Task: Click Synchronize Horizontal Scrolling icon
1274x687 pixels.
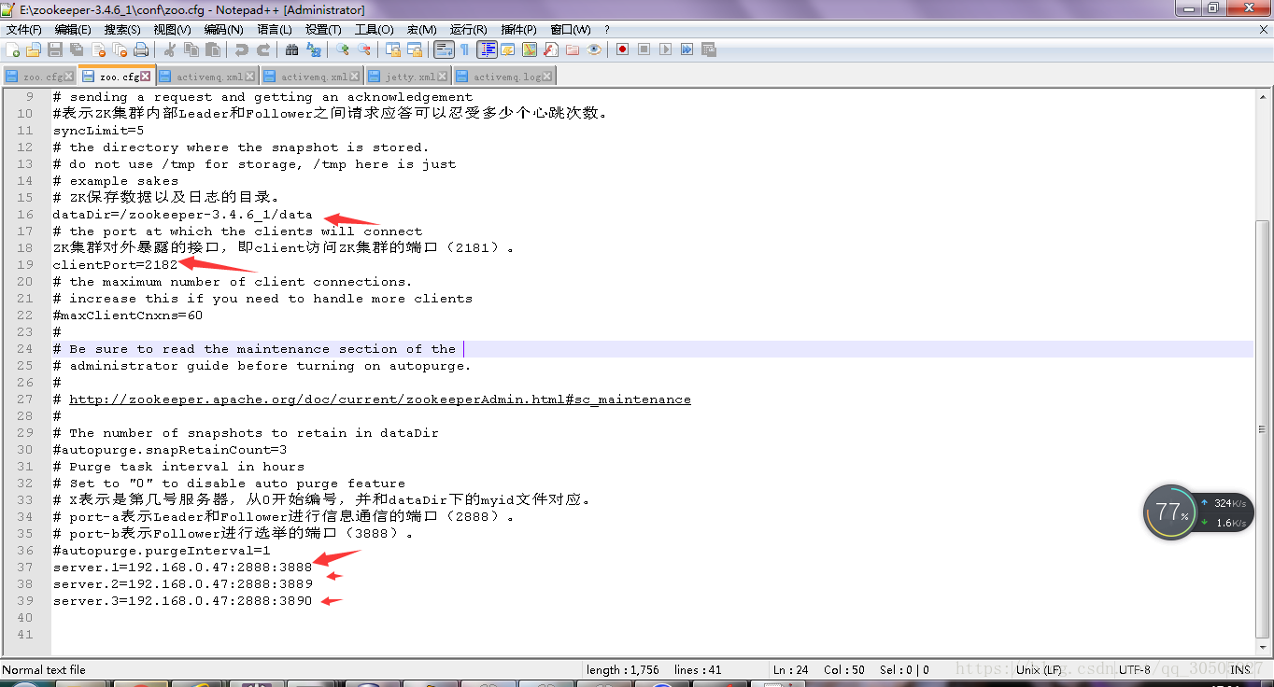Action: pos(415,49)
